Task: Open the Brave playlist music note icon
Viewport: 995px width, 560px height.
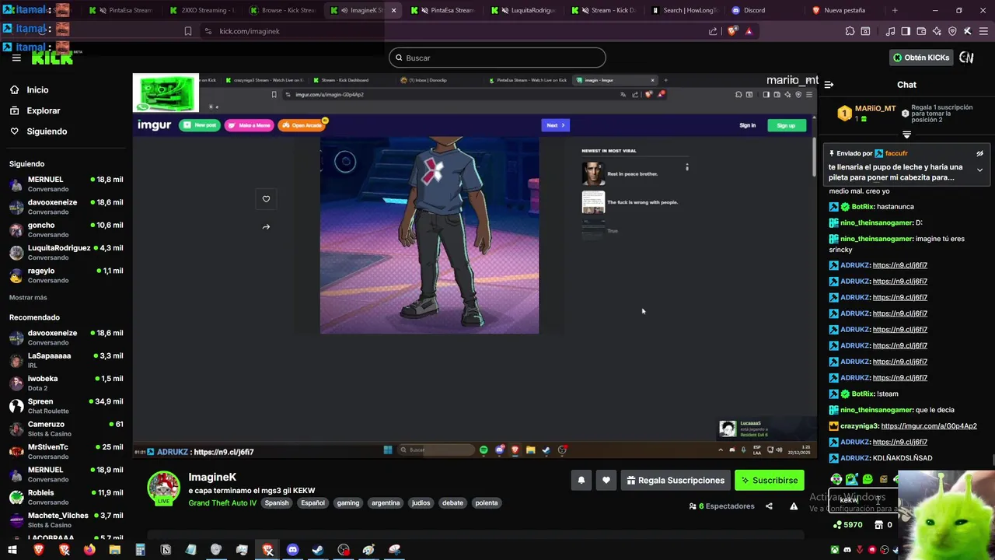Action: click(891, 31)
